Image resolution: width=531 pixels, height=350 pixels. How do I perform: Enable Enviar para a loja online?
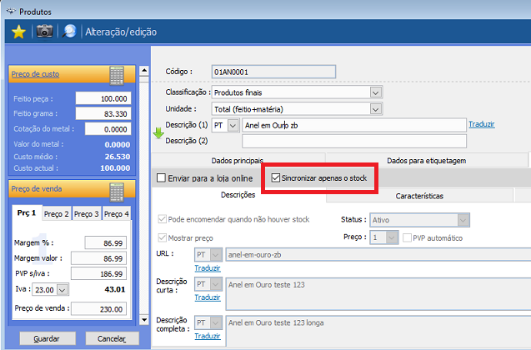point(162,178)
